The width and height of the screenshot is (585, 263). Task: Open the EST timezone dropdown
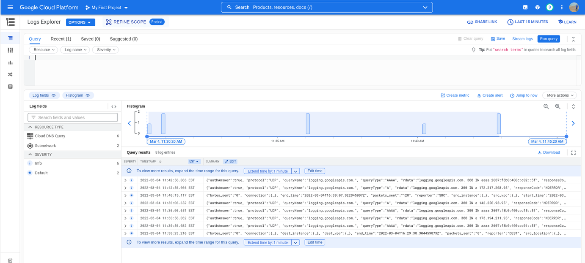(194, 162)
